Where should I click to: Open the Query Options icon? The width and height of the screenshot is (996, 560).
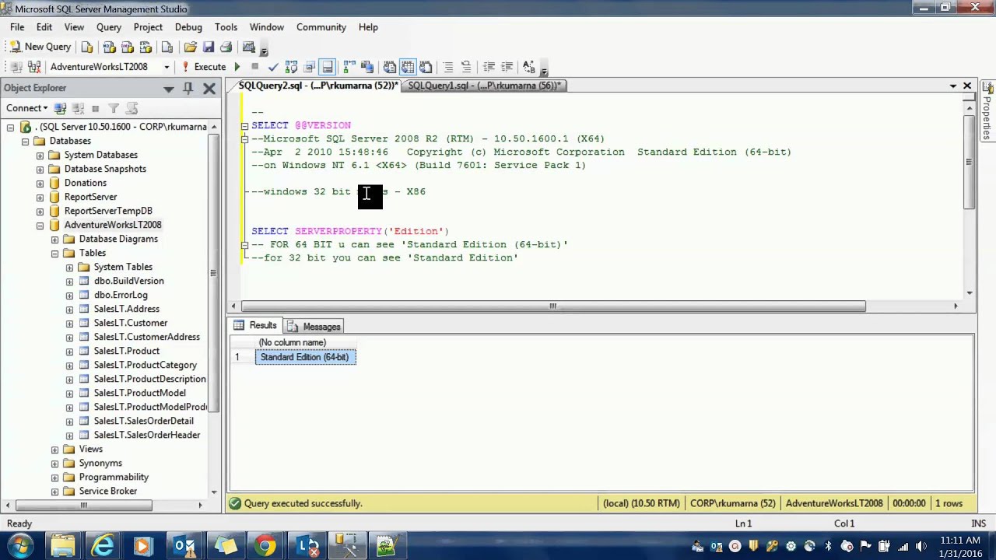pos(309,67)
